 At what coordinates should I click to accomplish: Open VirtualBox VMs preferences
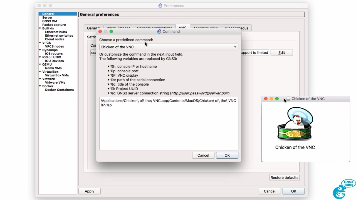(x=57, y=75)
